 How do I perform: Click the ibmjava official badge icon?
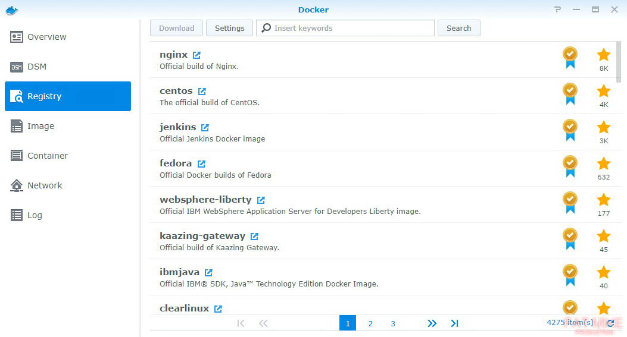[570, 276]
